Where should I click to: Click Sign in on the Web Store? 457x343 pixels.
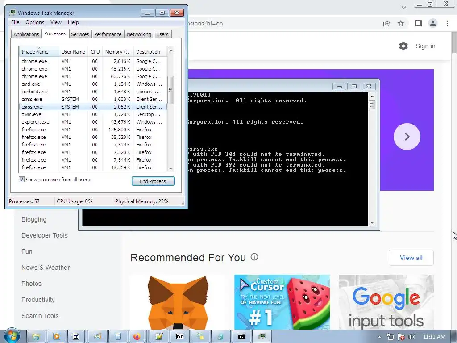tap(425, 46)
